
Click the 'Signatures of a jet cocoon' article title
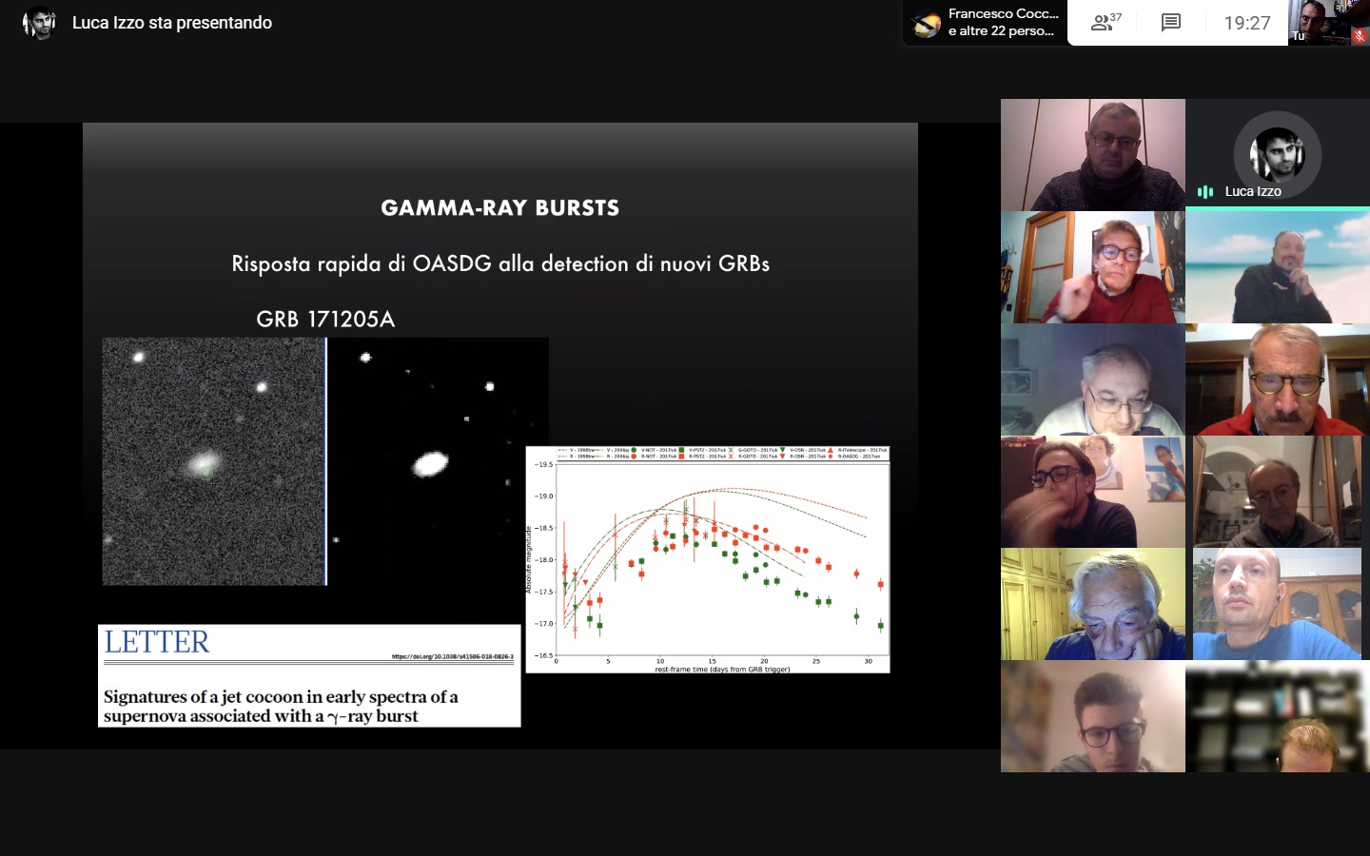(281, 707)
